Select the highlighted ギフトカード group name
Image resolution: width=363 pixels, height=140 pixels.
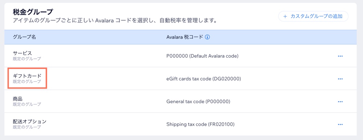click(27, 76)
